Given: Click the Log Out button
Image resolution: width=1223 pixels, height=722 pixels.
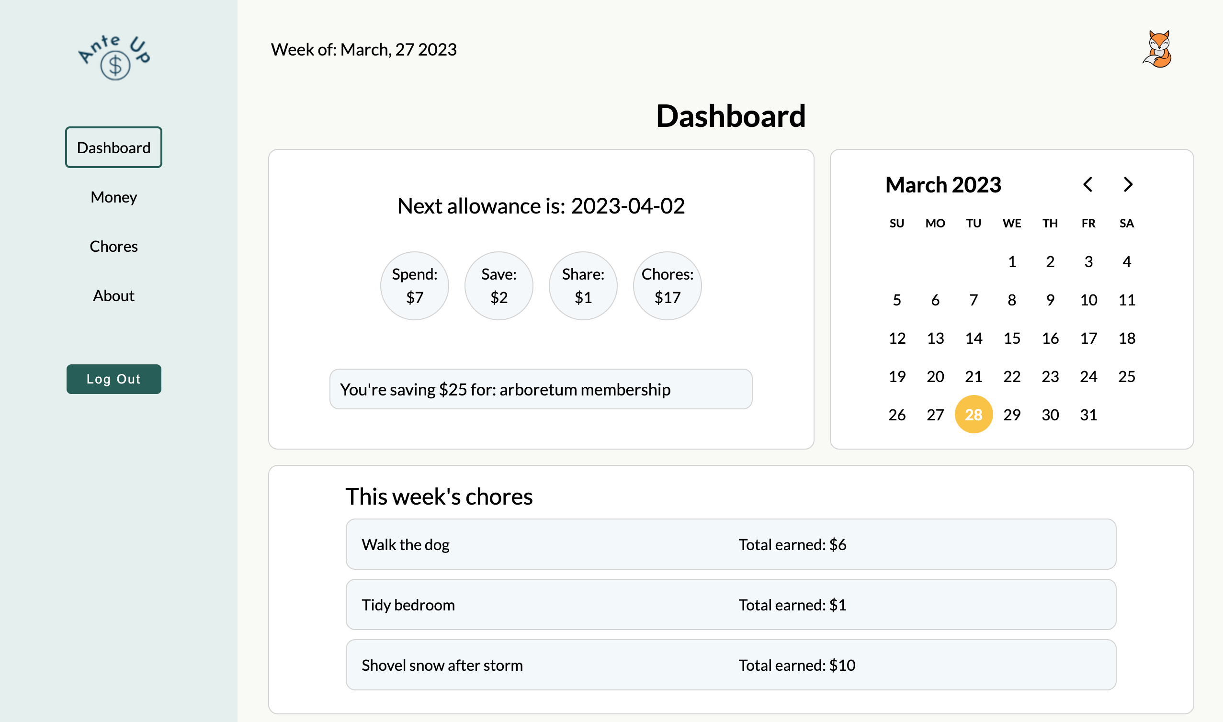Looking at the screenshot, I should tap(114, 379).
